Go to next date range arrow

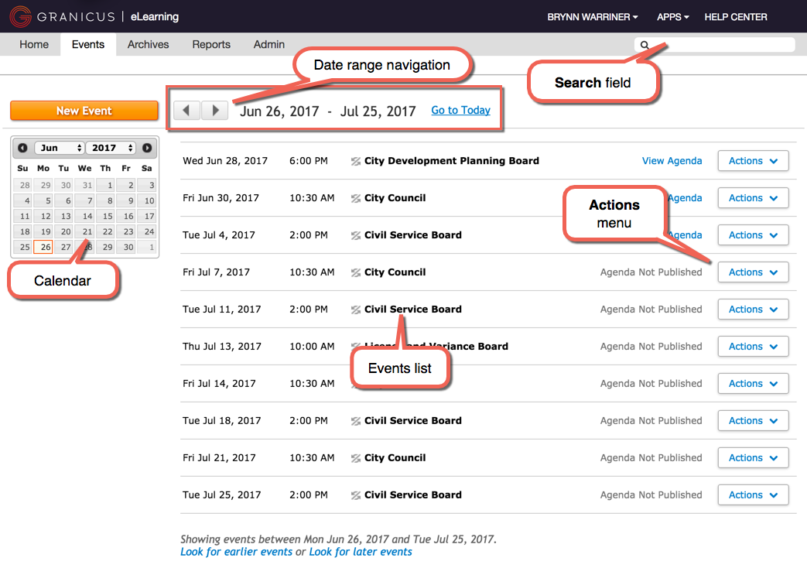215,111
